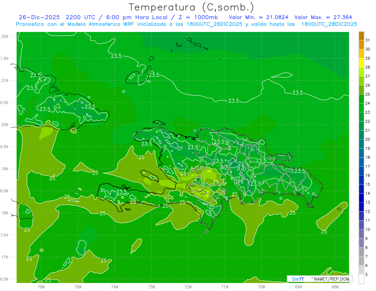Image resolution: width=376 pixels, height=291 pixels.
Task: Pick the colorbar swatch above the 31 label
Action: 361,36
